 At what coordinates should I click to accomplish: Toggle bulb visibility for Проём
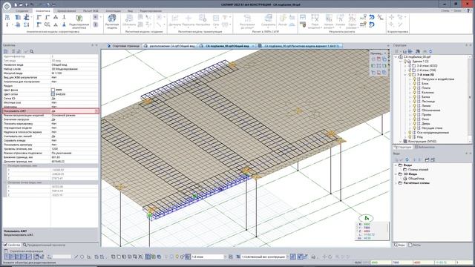(x=414, y=115)
